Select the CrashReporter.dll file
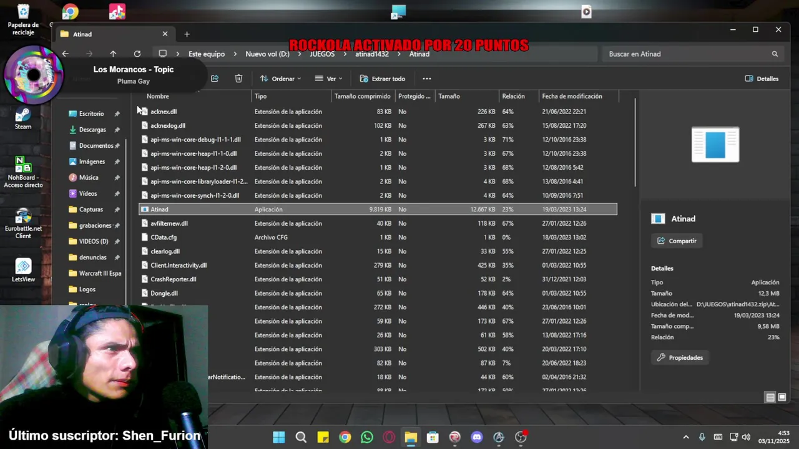 tap(173, 279)
